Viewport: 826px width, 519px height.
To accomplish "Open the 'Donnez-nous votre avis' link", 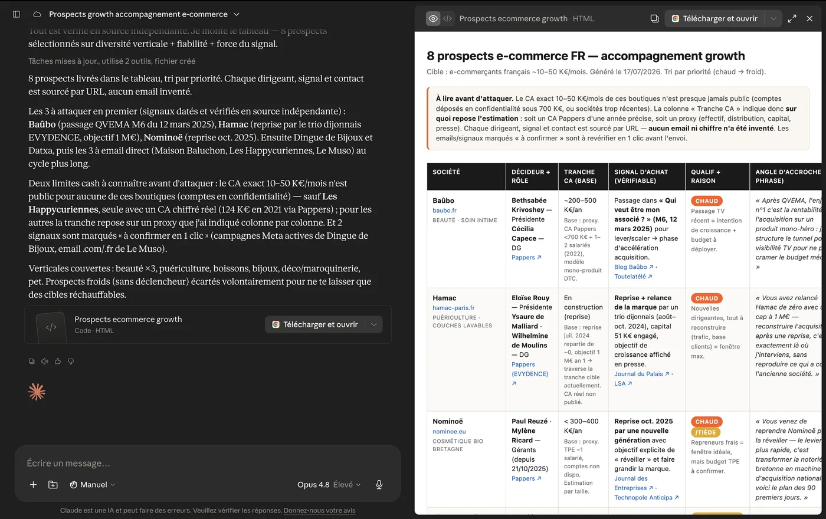I will click(320, 511).
